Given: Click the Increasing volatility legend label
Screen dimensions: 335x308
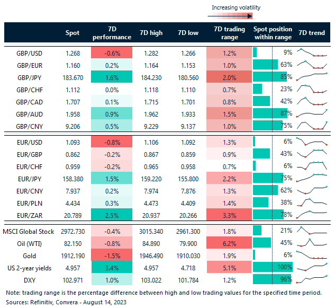Looking at the screenshot, I should tap(236, 8).
